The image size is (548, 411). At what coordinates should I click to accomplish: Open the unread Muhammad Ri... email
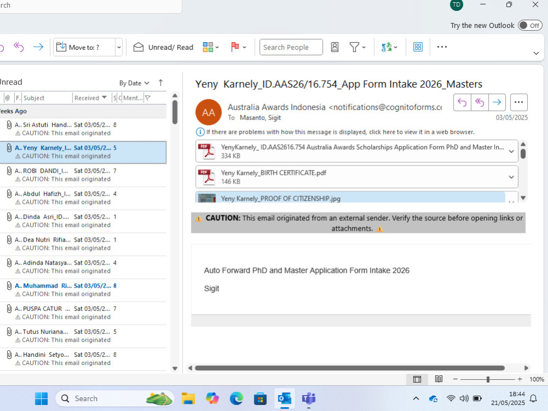click(83, 290)
